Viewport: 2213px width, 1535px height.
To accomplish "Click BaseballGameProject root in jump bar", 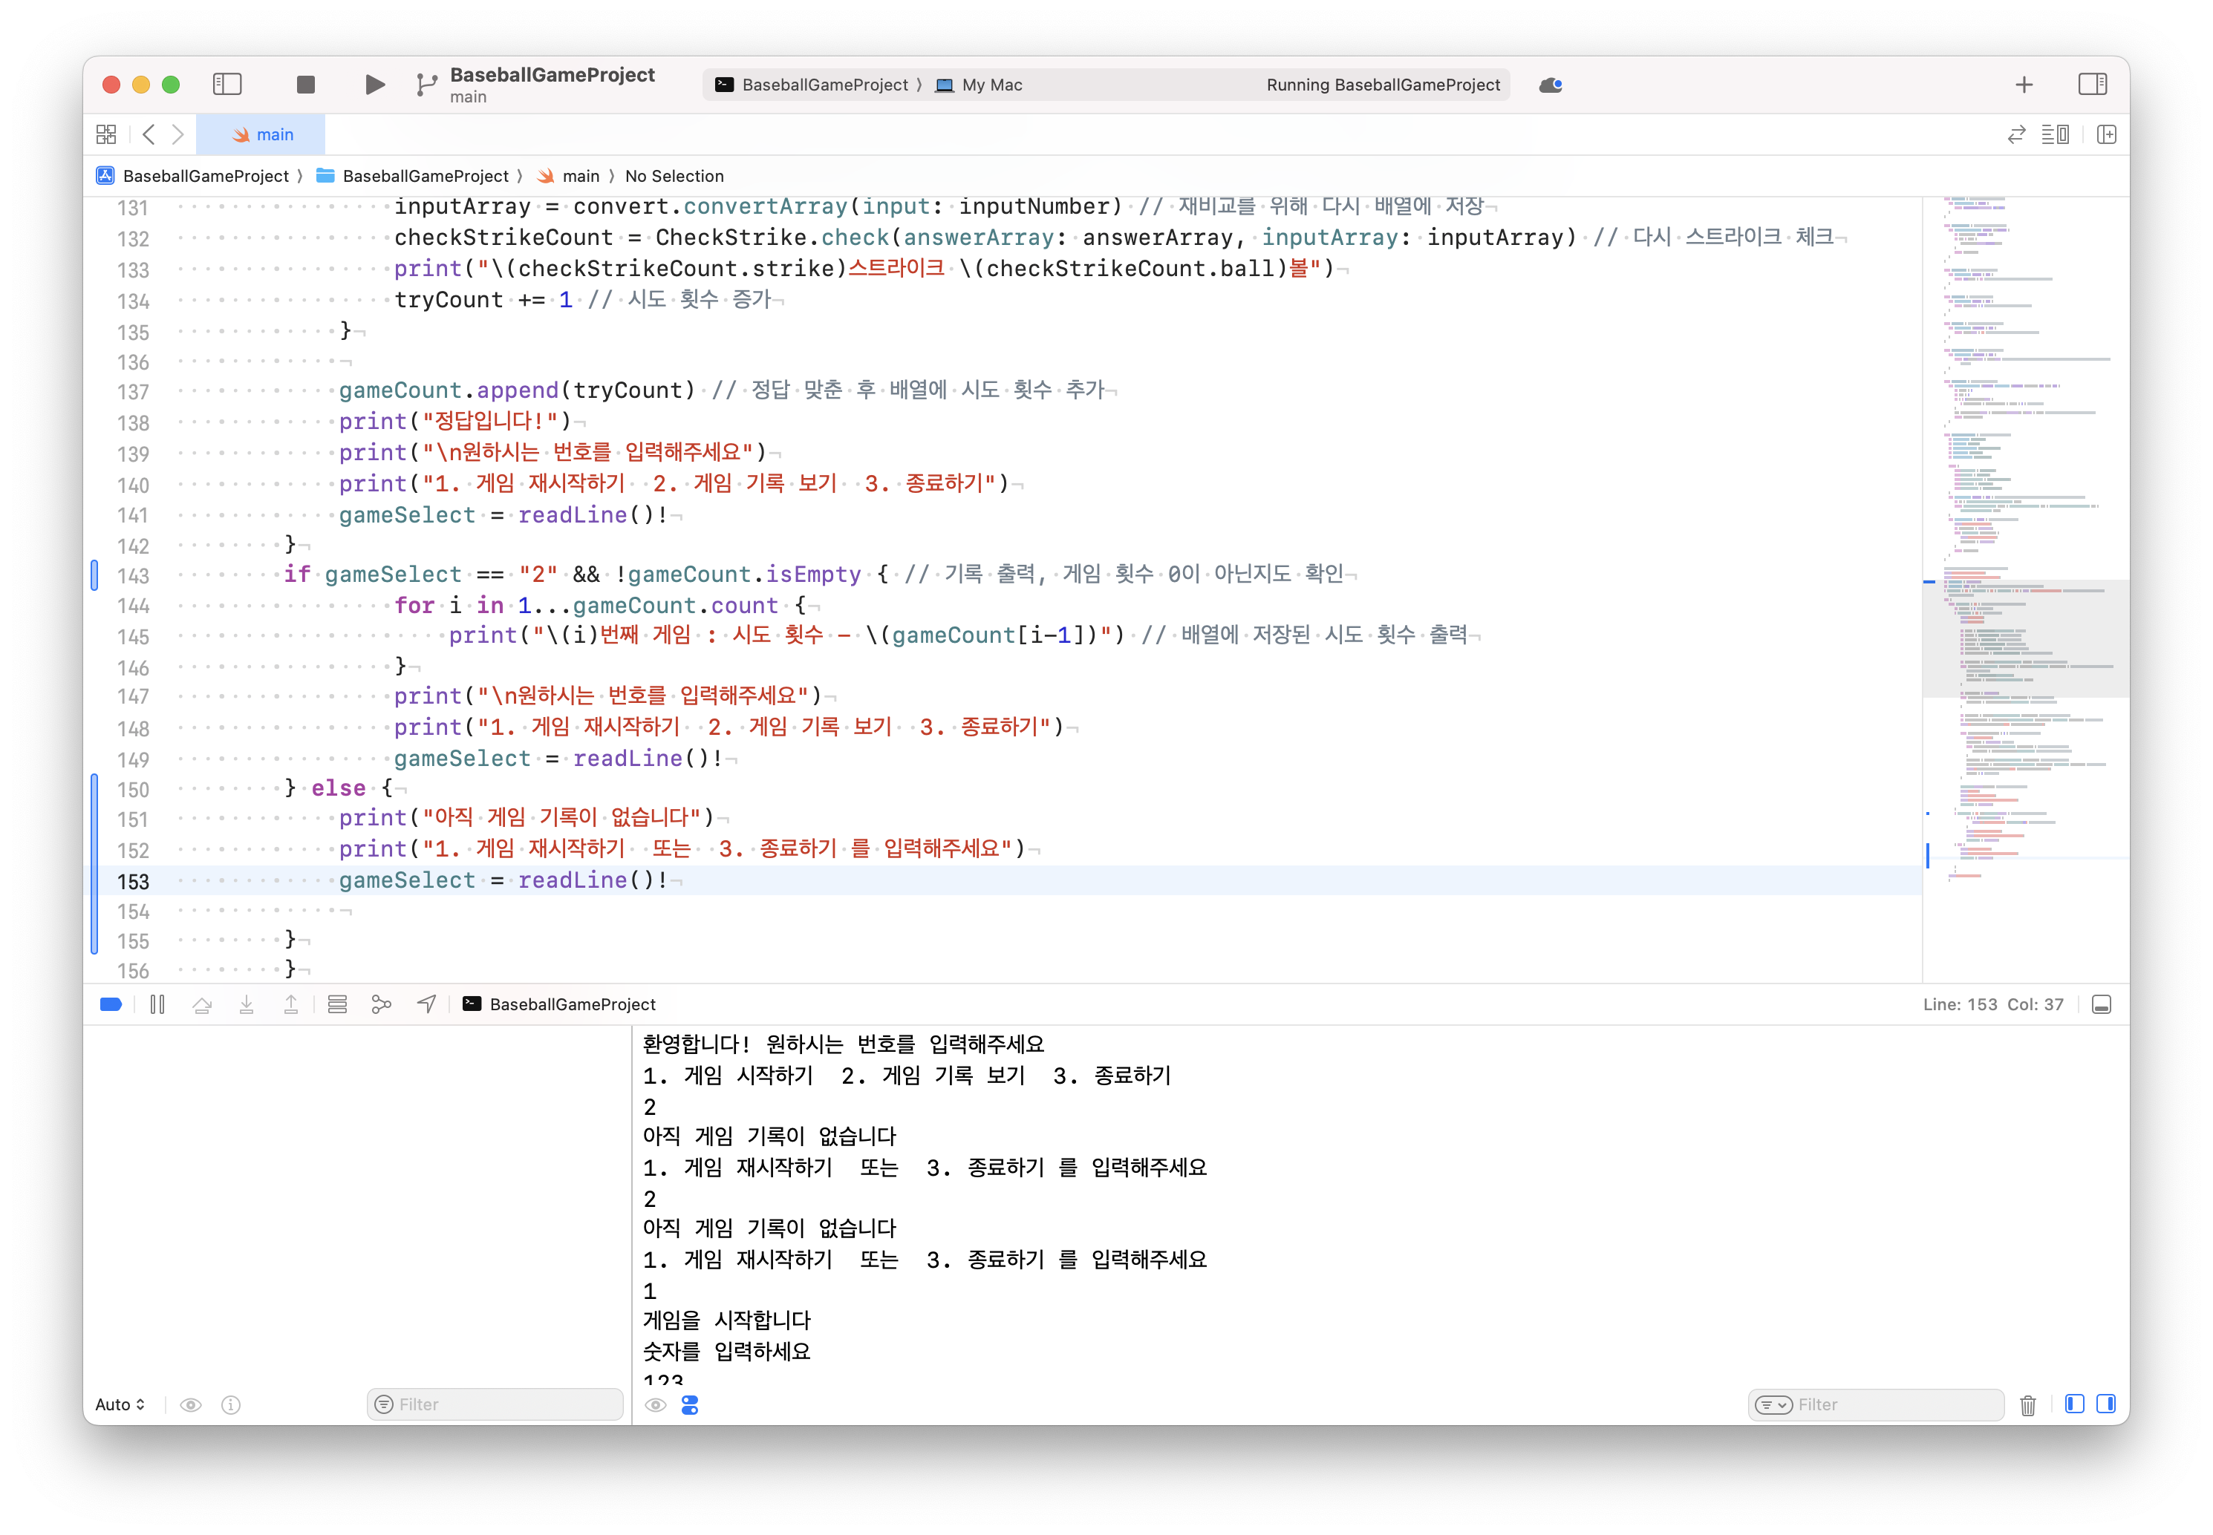I will click(x=192, y=176).
